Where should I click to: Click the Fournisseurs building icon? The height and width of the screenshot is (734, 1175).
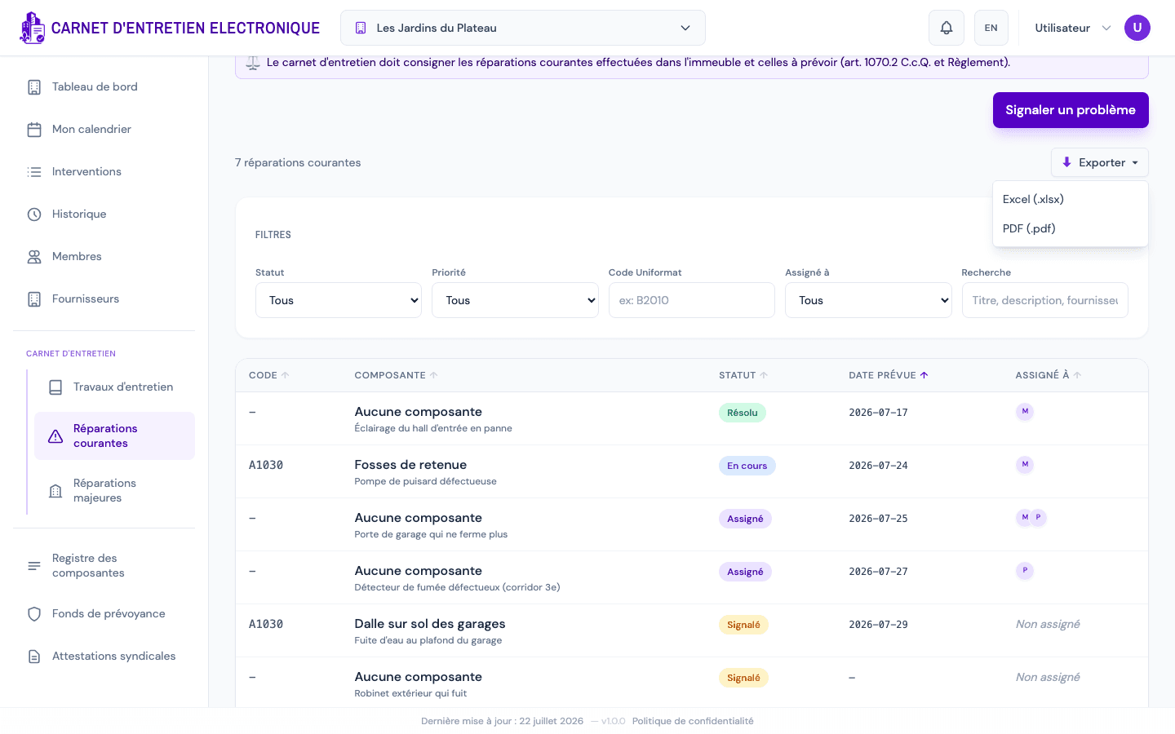click(34, 299)
